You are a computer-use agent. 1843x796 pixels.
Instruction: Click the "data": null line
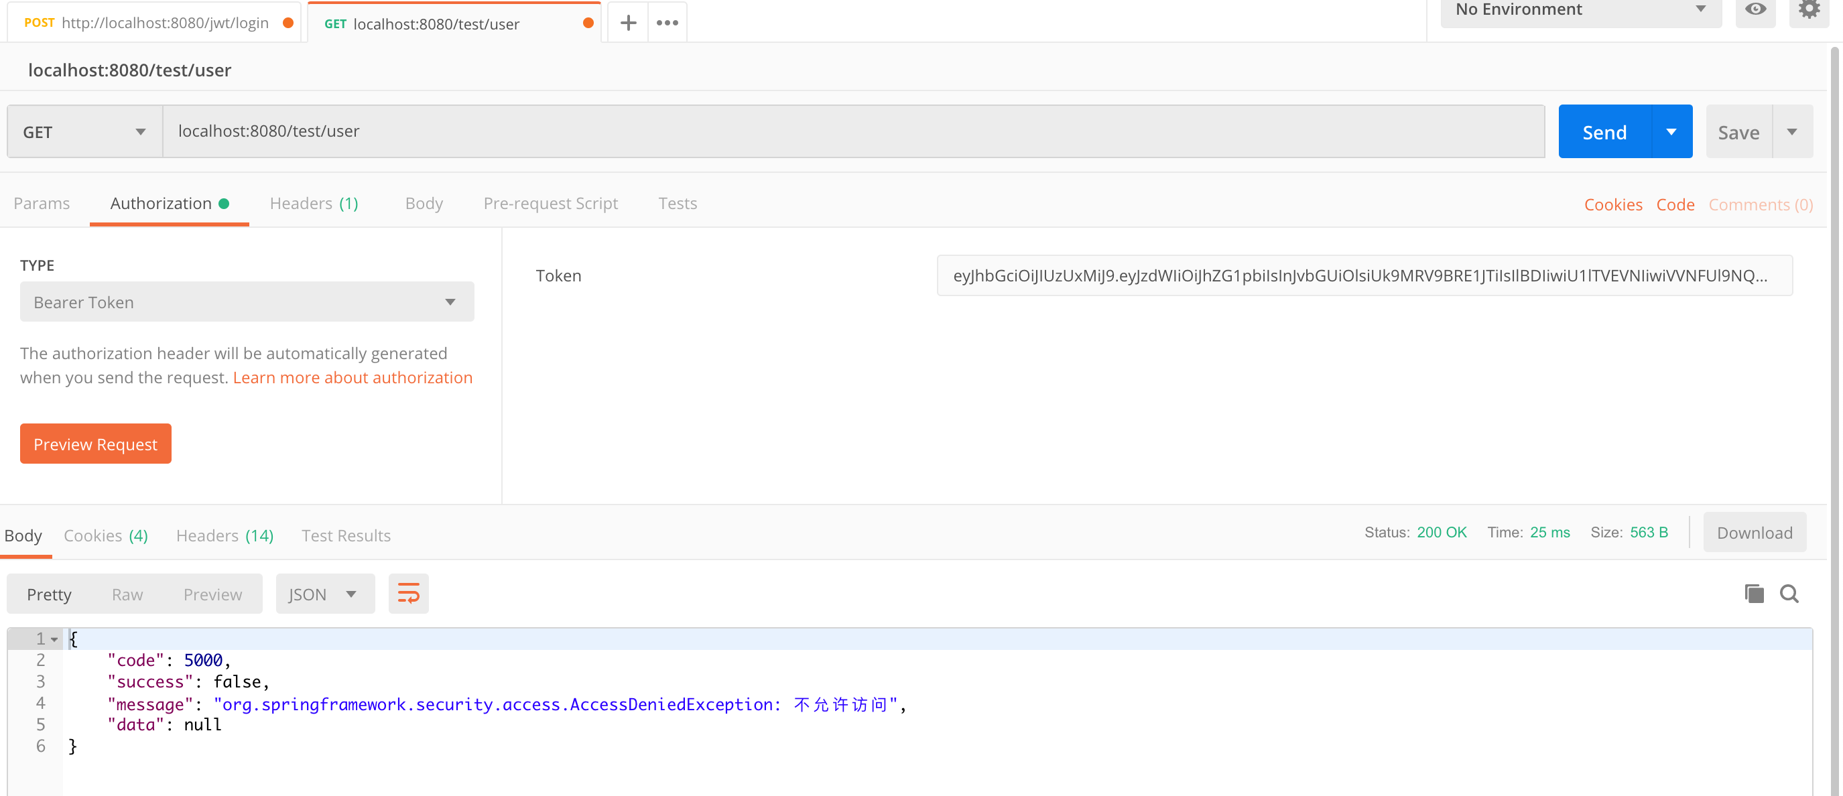[x=165, y=725]
